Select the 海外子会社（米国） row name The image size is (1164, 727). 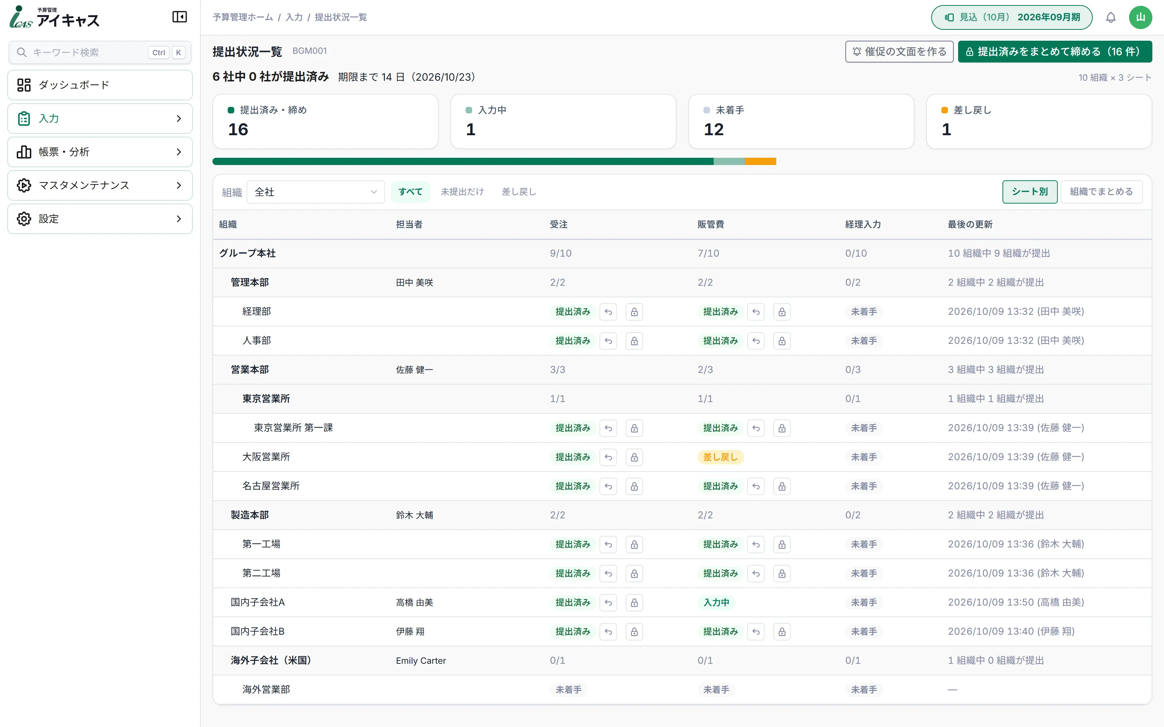pyautogui.click(x=271, y=660)
